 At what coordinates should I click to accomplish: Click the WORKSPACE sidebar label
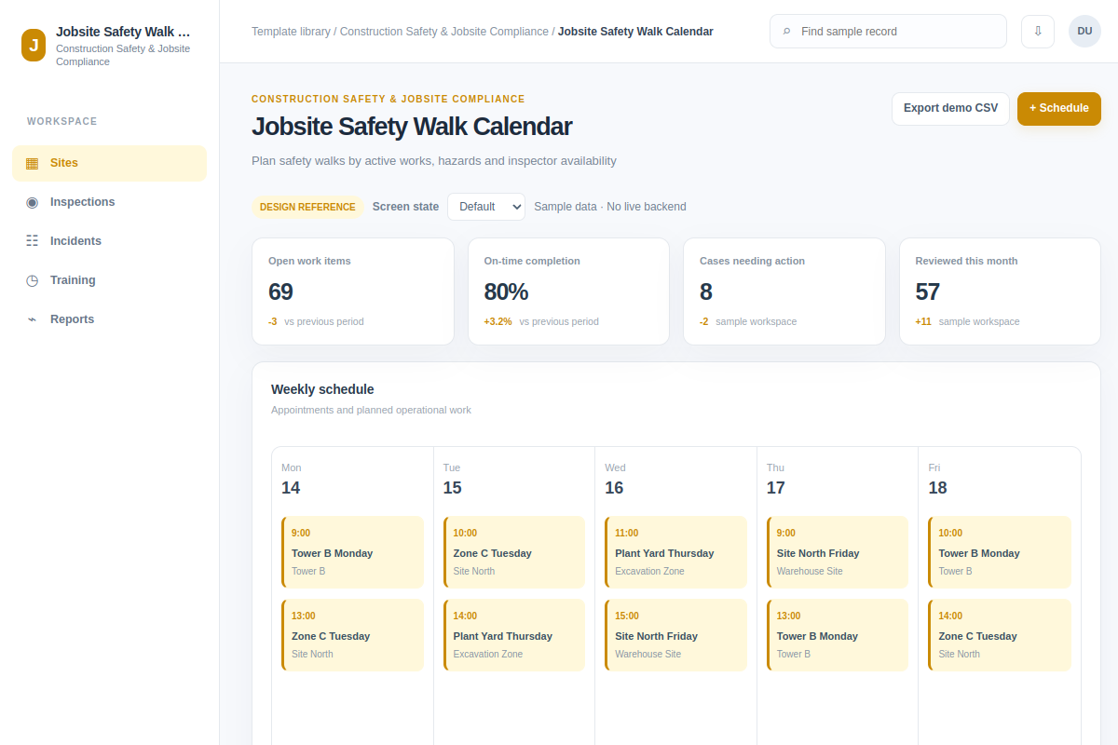62,122
